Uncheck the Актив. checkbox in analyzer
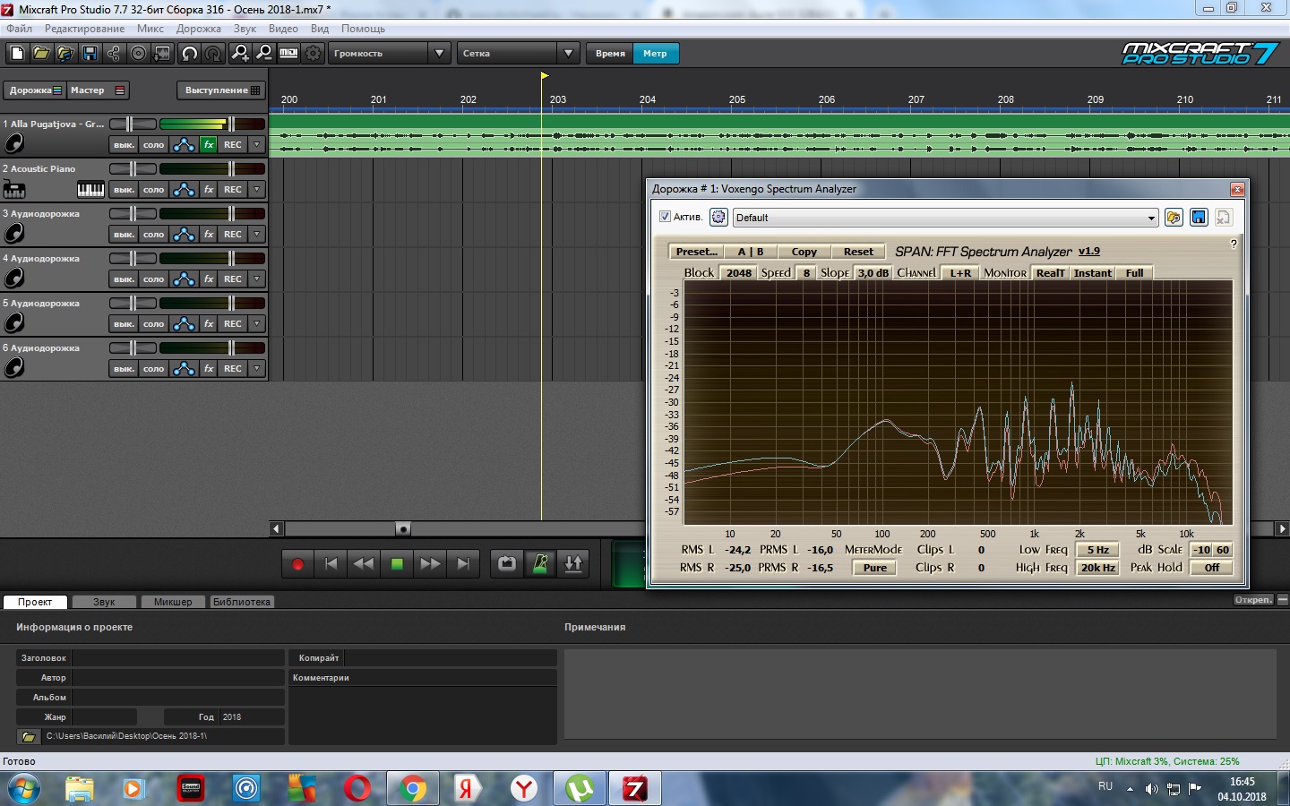The height and width of the screenshot is (806, 1290). [665, 217]
